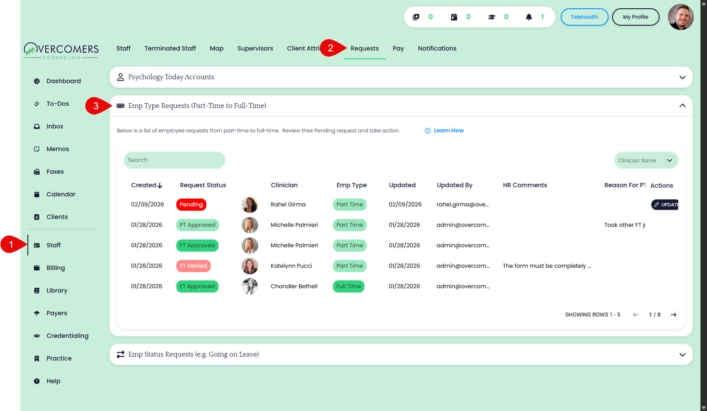Open notifications bell icon

pos(529,17)
